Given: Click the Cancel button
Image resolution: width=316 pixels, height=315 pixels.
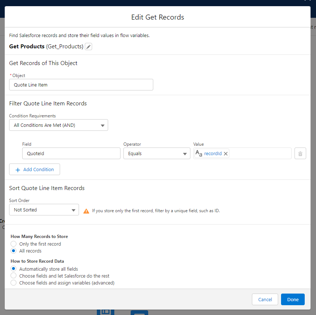Looking at the screenshot, I should point(265,299).
